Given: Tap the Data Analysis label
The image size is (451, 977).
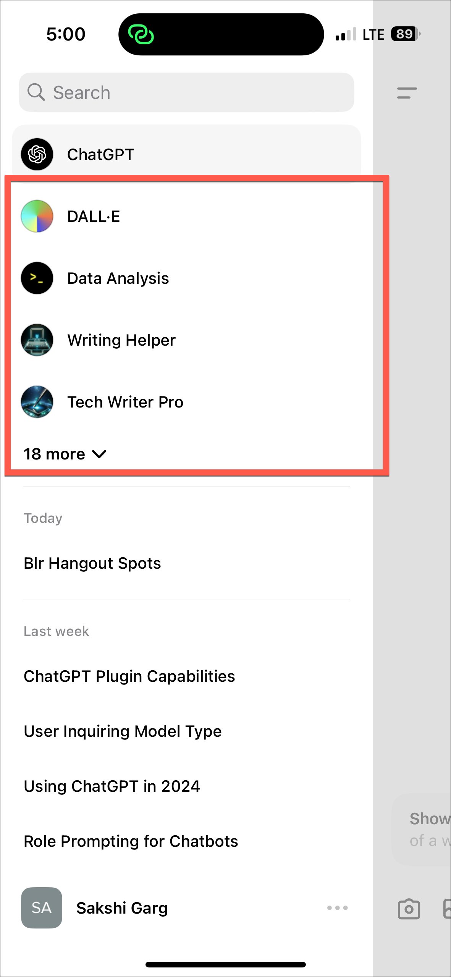Looking at the screenshot, I should (x=118, y=278).
